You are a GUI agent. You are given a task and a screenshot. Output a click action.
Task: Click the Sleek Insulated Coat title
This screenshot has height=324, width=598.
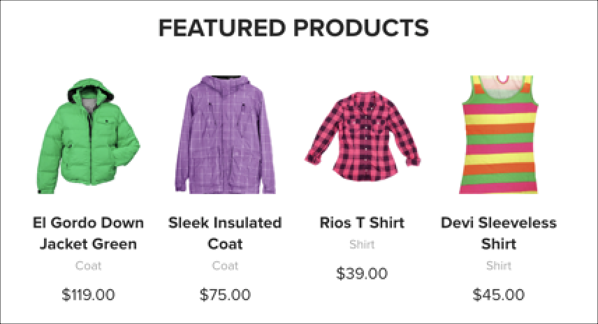225,233
